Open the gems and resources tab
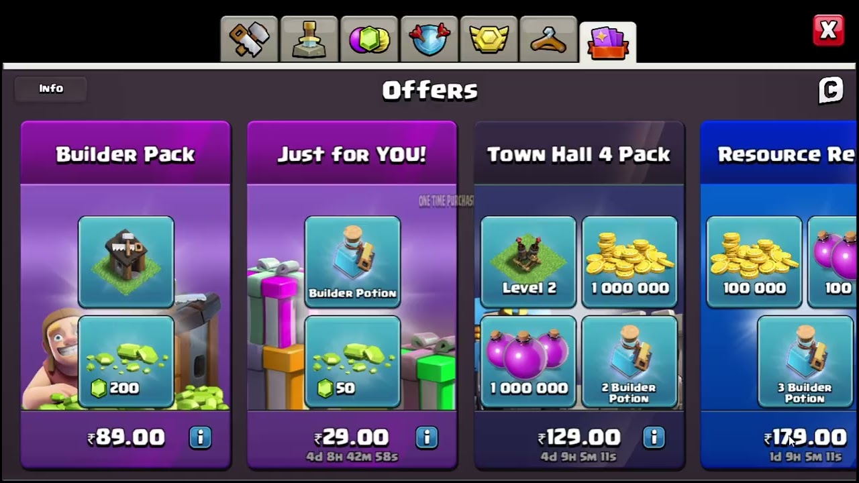859x483 pixels. (x=369, y=40)
